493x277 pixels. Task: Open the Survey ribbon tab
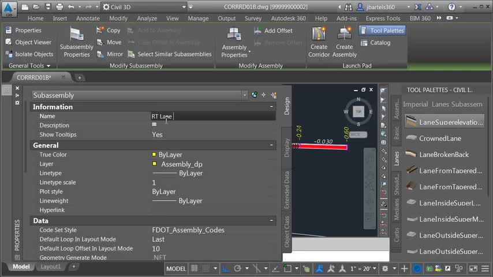pos(253,18)
